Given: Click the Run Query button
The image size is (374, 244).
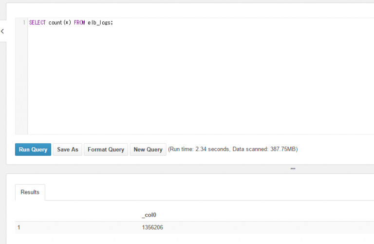Looking at the screenshot, I should (x=33, y=150).
